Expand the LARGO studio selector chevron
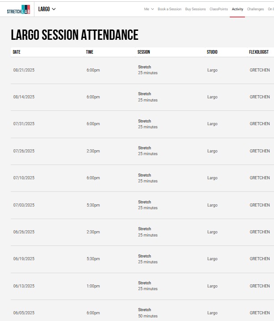This screenshot has width=274, height=321. click(54, 9)
